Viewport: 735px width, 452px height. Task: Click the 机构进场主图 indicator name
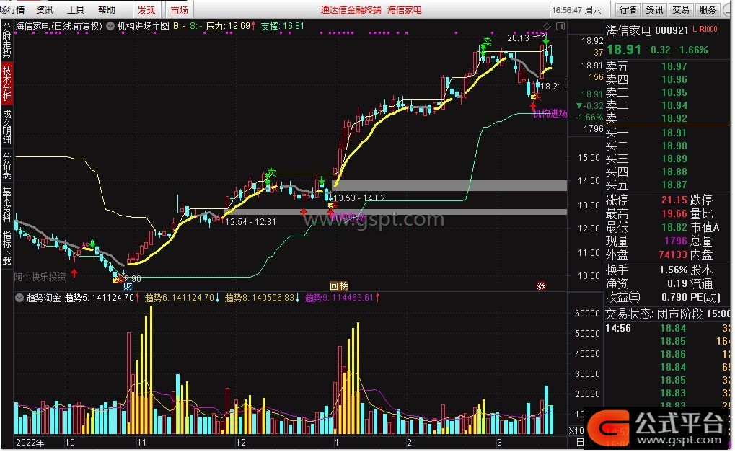point(144,26)
